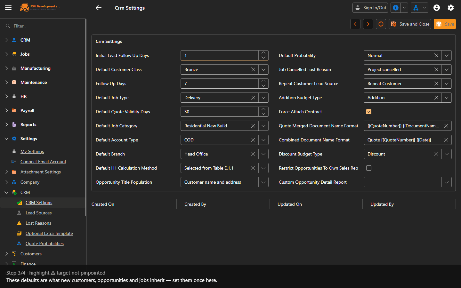
Task: Clear the Combined Document Name Format field
Action: [x=446, y=140]
